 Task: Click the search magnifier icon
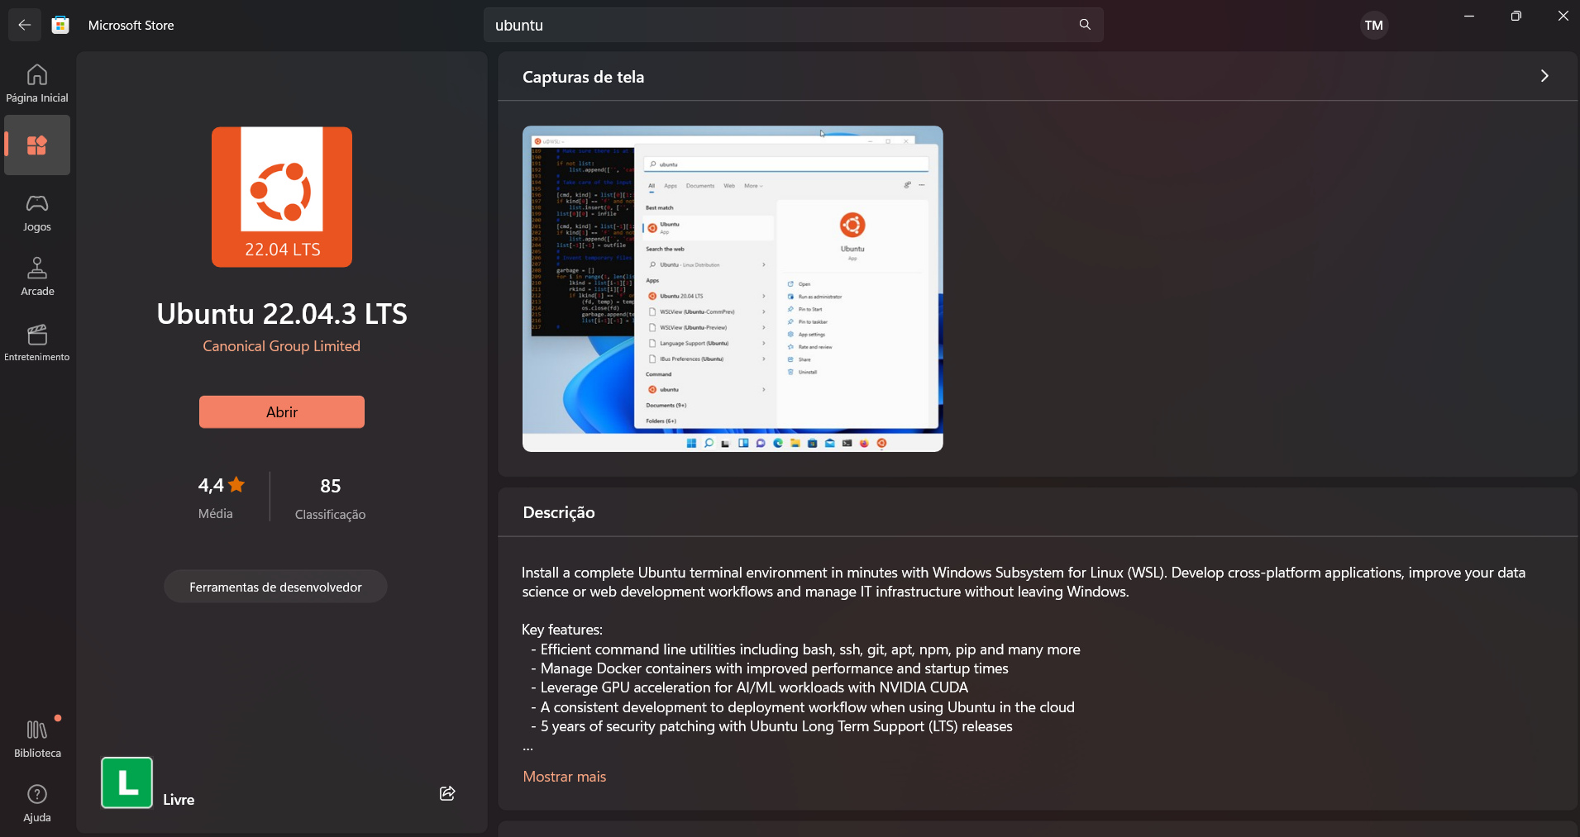pyautogui.click(x=1085, y=25)
